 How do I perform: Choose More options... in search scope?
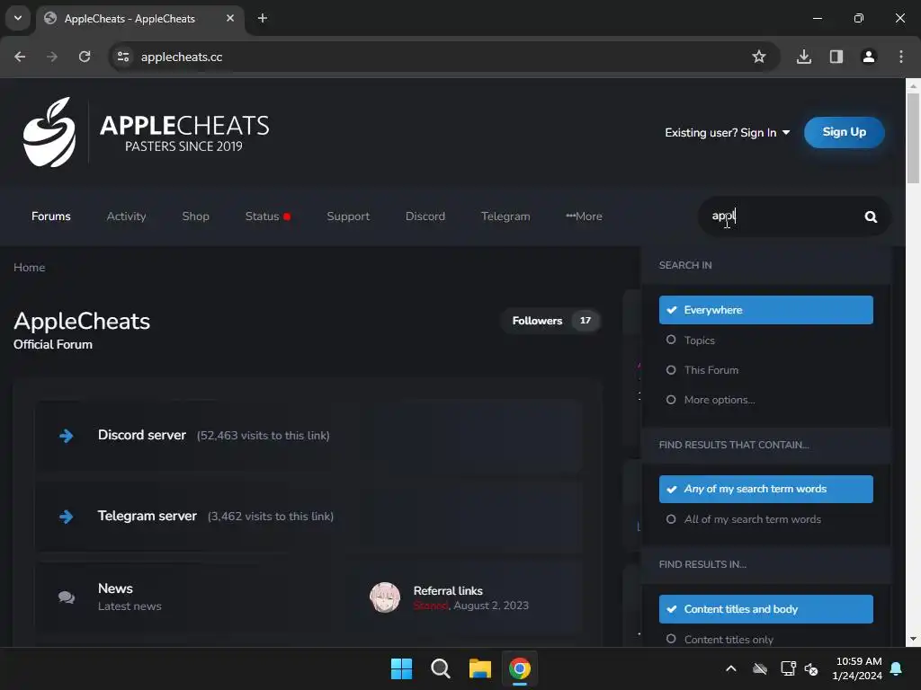[x=766, y=400]
